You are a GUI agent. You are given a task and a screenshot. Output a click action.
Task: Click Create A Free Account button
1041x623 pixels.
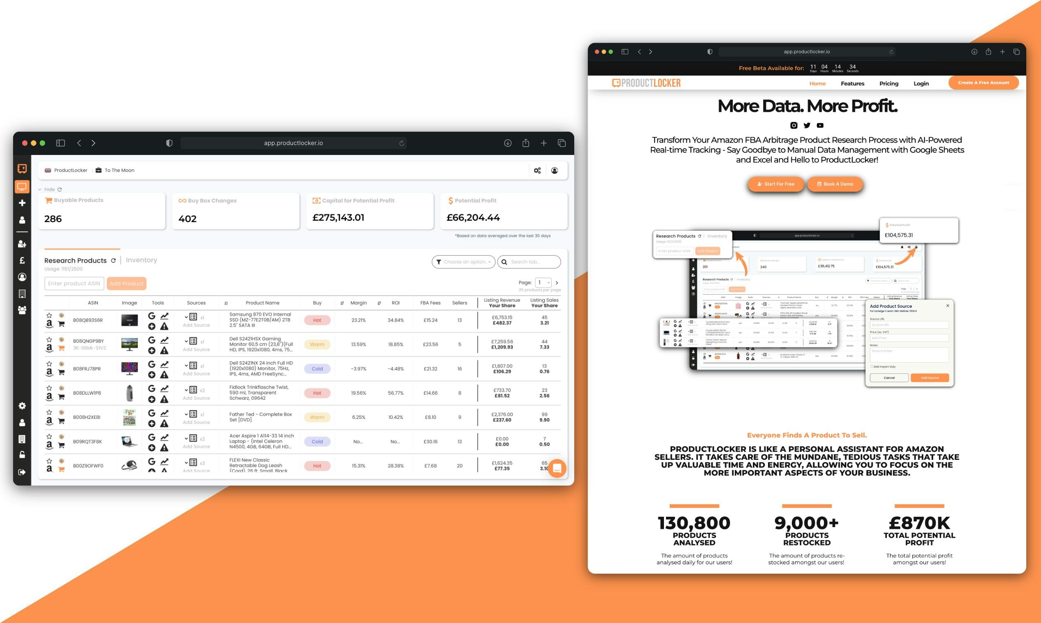tap(984, 83)
